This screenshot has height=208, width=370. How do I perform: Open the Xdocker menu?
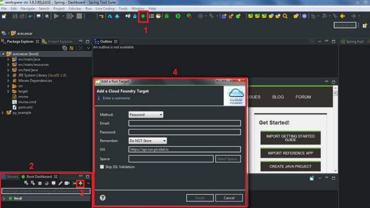(75, 9)
